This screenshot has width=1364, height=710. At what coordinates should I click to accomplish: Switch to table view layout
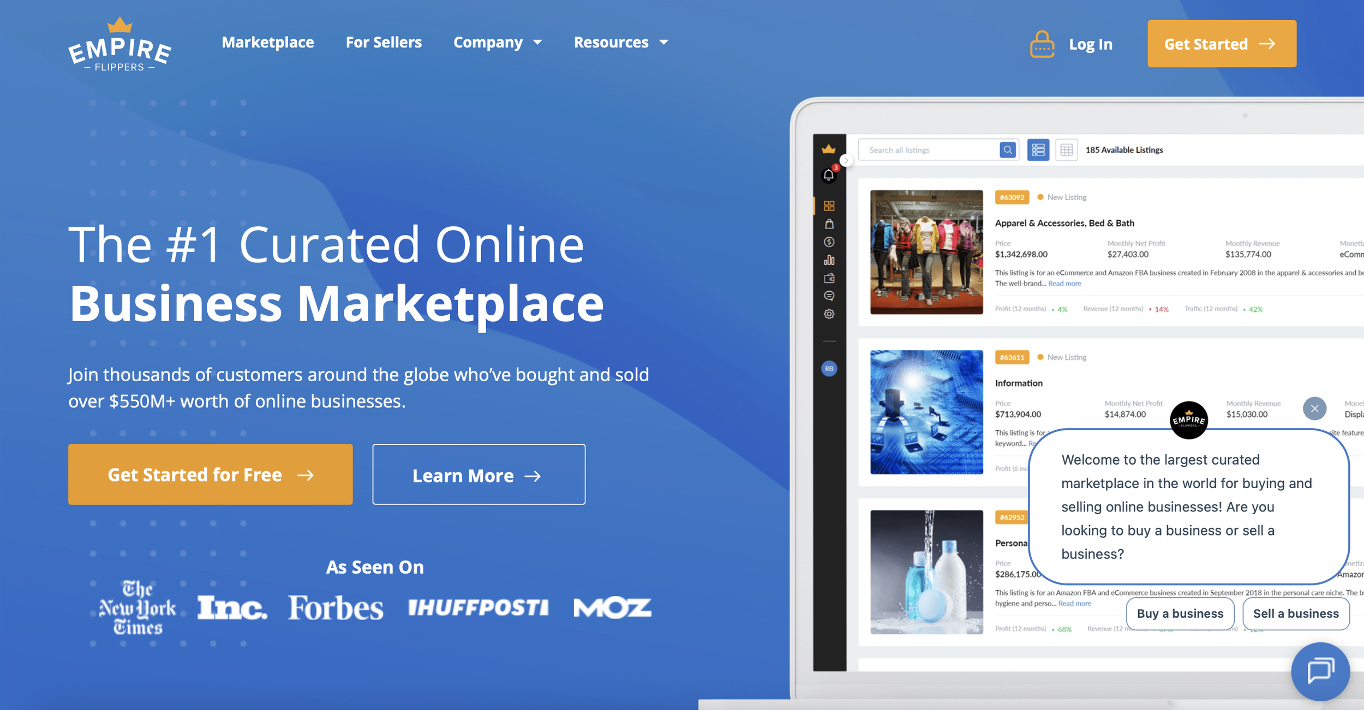1066,149
